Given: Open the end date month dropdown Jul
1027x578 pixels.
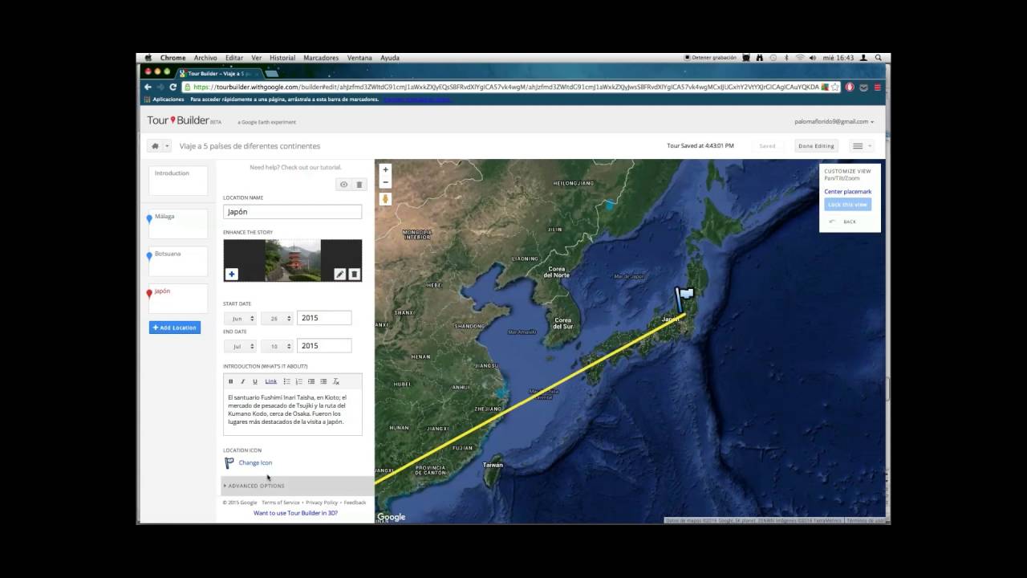Looking at the screenshot, I should (240, 347).
